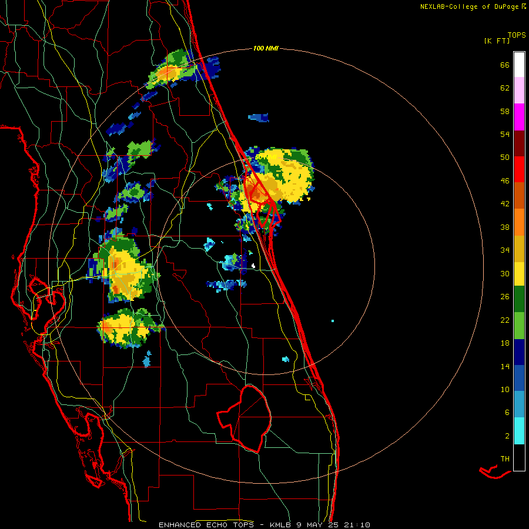529x529 pixels.
Task: Click the 38 legend value
Action: [x=505, y=227]
